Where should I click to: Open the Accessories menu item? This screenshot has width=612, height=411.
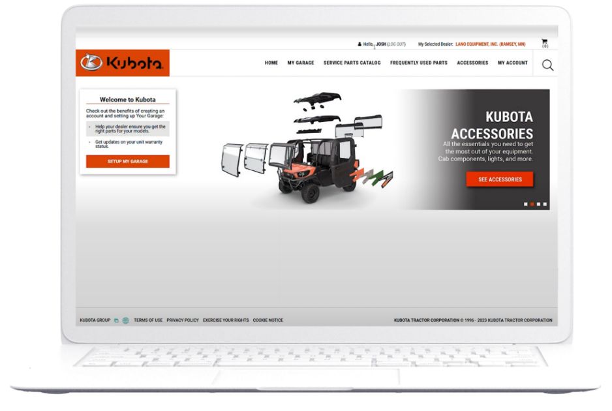[x=472, y=63]
